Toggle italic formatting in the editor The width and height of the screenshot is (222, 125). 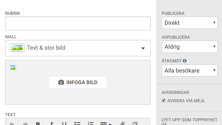pos(51,124)
